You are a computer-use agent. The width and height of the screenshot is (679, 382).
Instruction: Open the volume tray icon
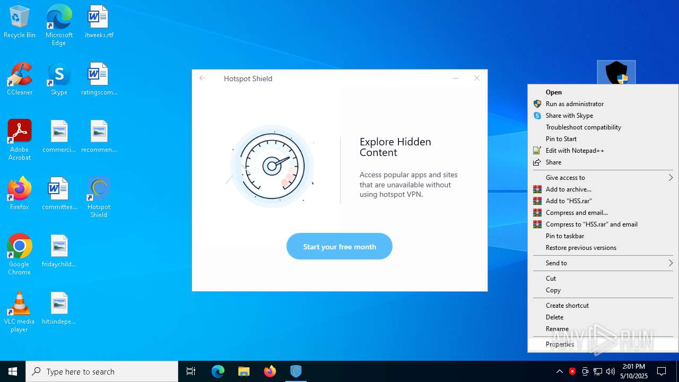(611, 371)
